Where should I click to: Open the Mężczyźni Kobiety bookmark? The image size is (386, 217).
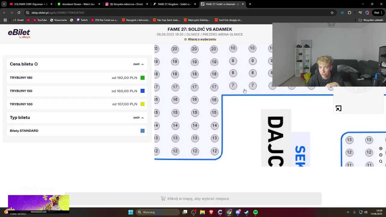196,20
